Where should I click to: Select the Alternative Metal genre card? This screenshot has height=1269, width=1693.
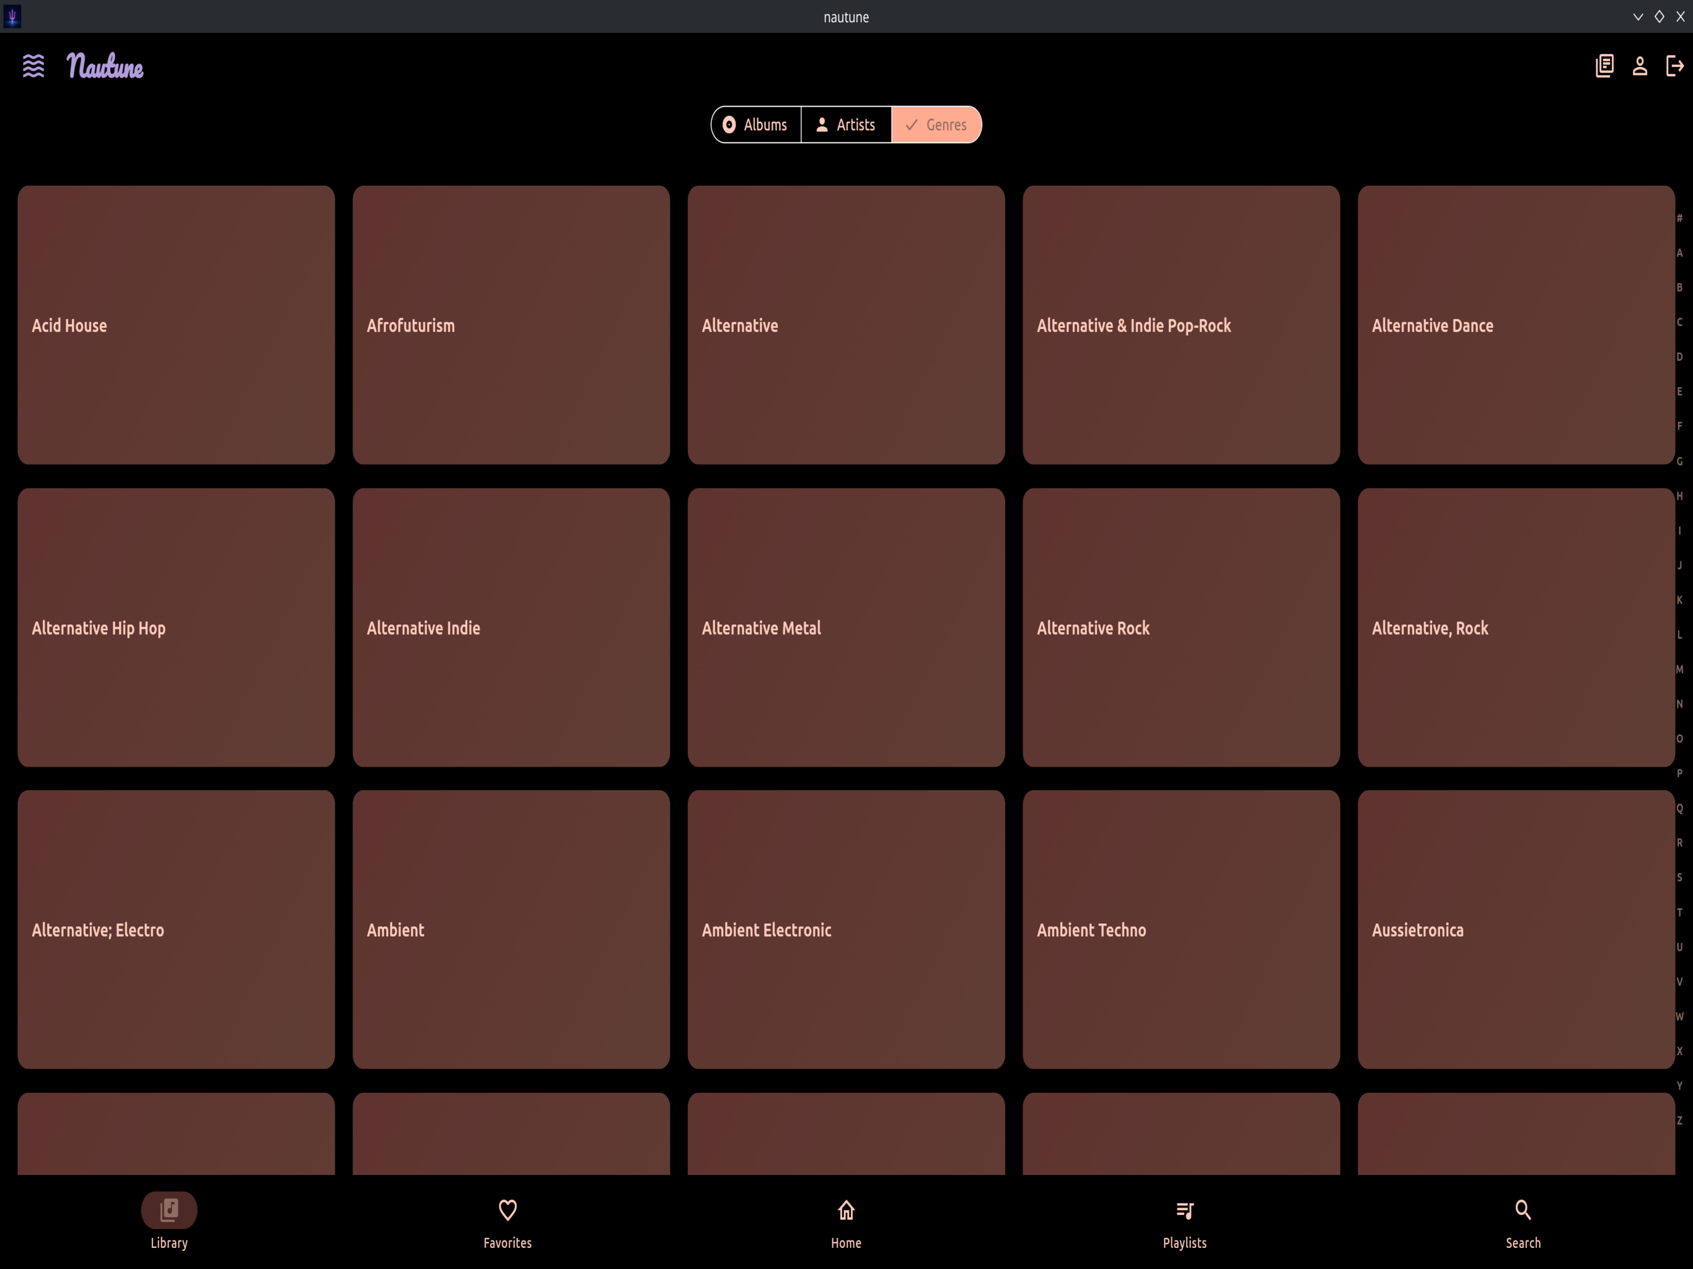(x=846, y=628)
